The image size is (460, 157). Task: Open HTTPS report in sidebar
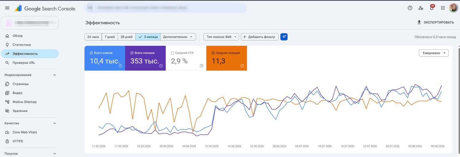coord(29,141)
